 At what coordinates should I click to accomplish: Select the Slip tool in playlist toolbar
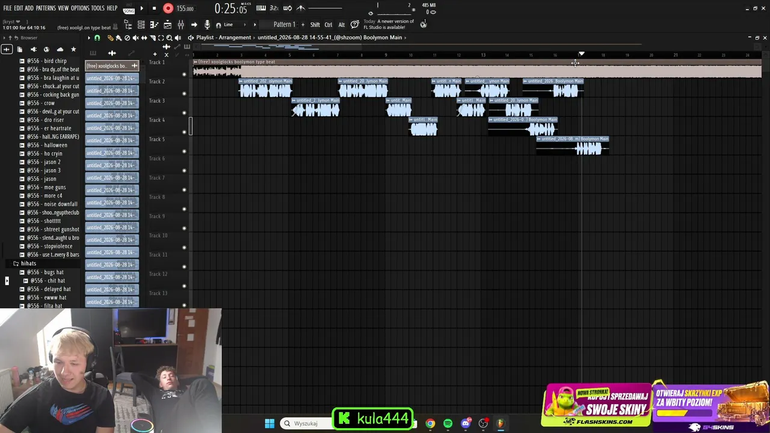(144, 38)
